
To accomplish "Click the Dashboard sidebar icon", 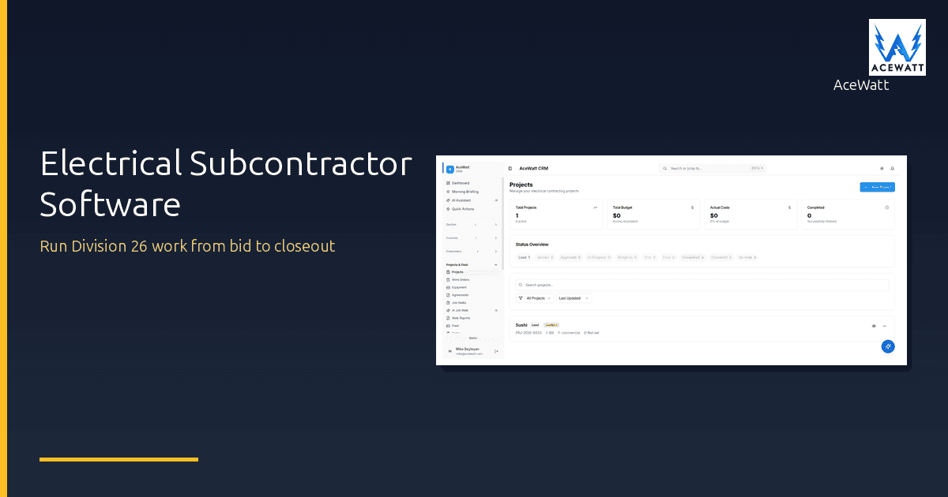I will coord(448,183).
